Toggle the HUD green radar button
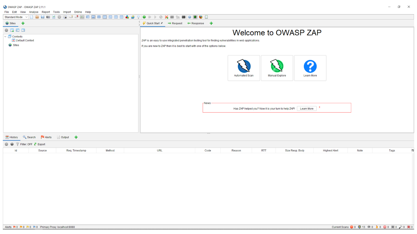417x234 pixels. click(x=195, y=17)
